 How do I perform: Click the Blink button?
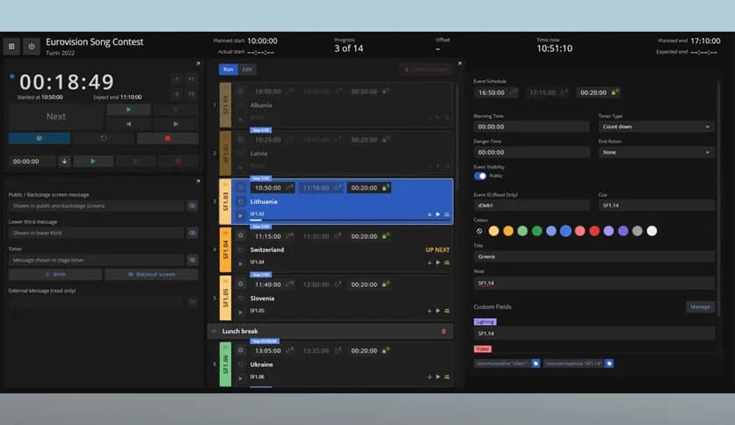click(55, 274)
